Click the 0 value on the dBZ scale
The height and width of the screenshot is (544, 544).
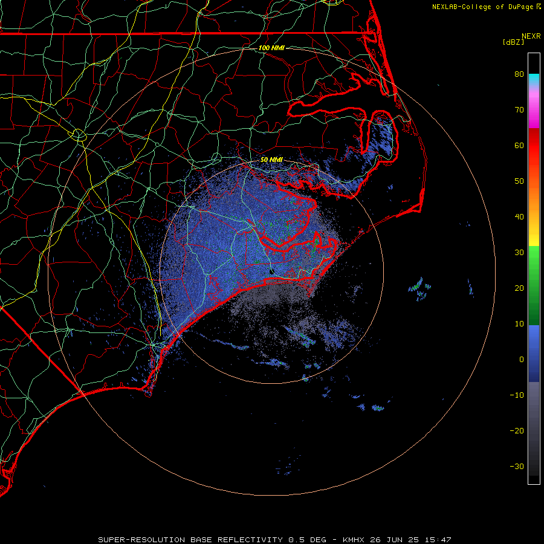(x=522, y=360)
